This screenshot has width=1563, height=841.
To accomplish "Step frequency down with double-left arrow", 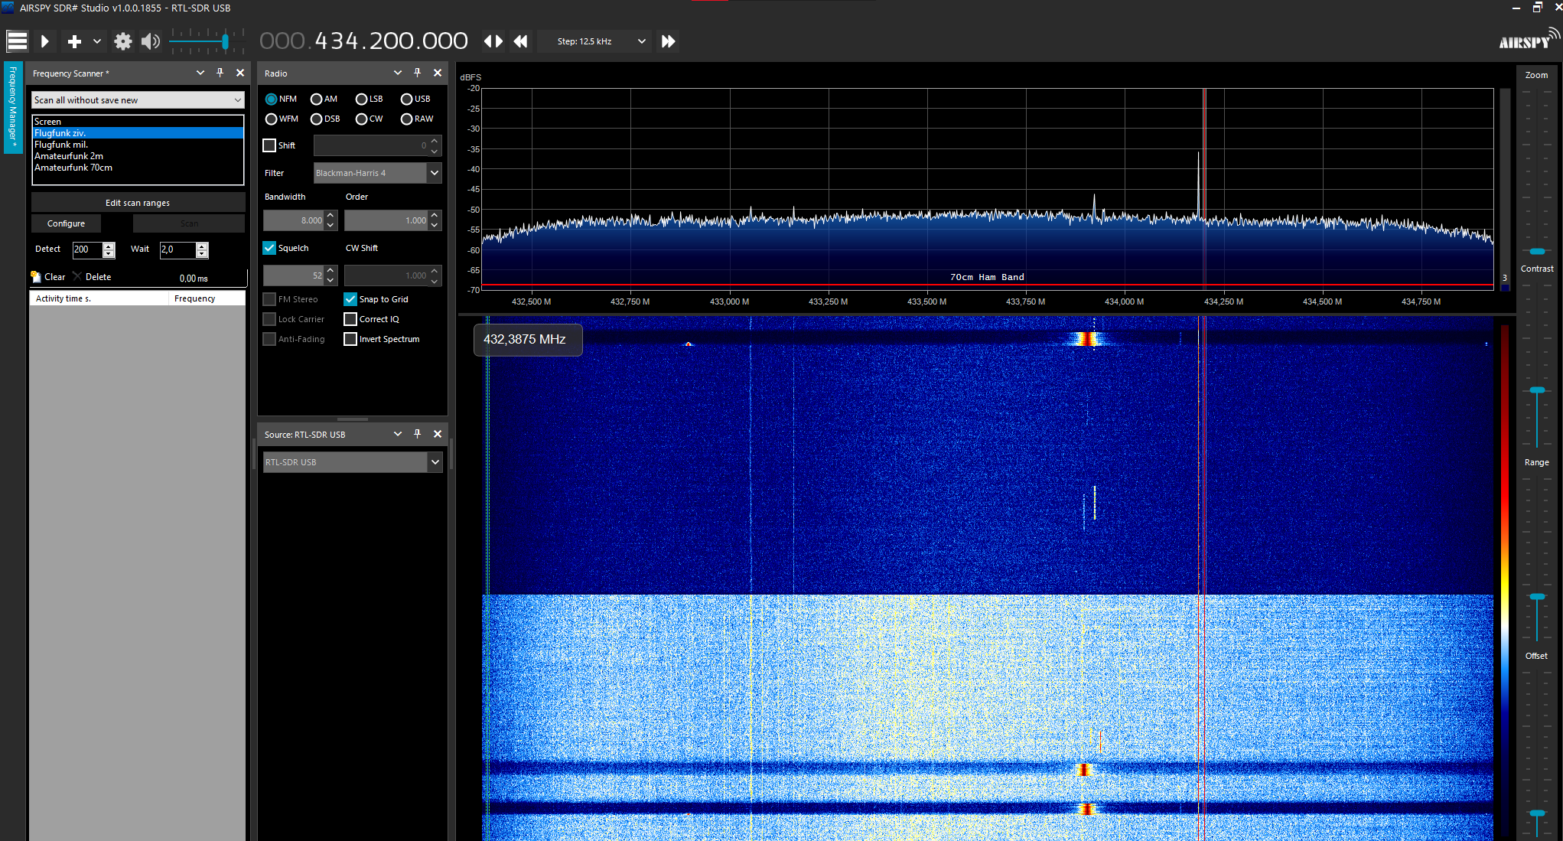I will click(x=521, y=41).
